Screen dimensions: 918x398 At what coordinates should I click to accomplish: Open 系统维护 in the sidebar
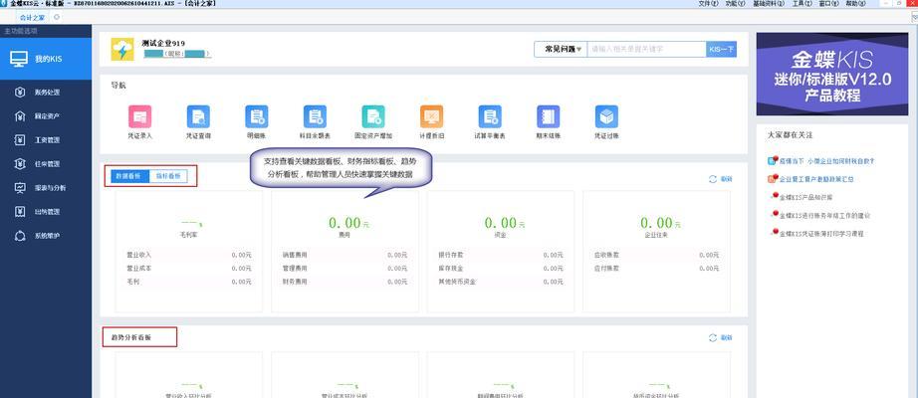[46, 236]
